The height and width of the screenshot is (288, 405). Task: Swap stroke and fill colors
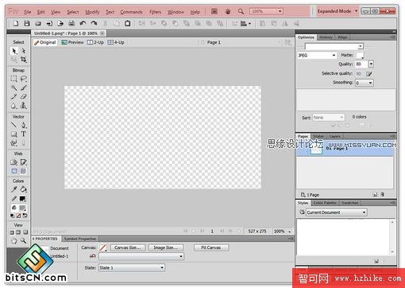[x=25, y=216]
